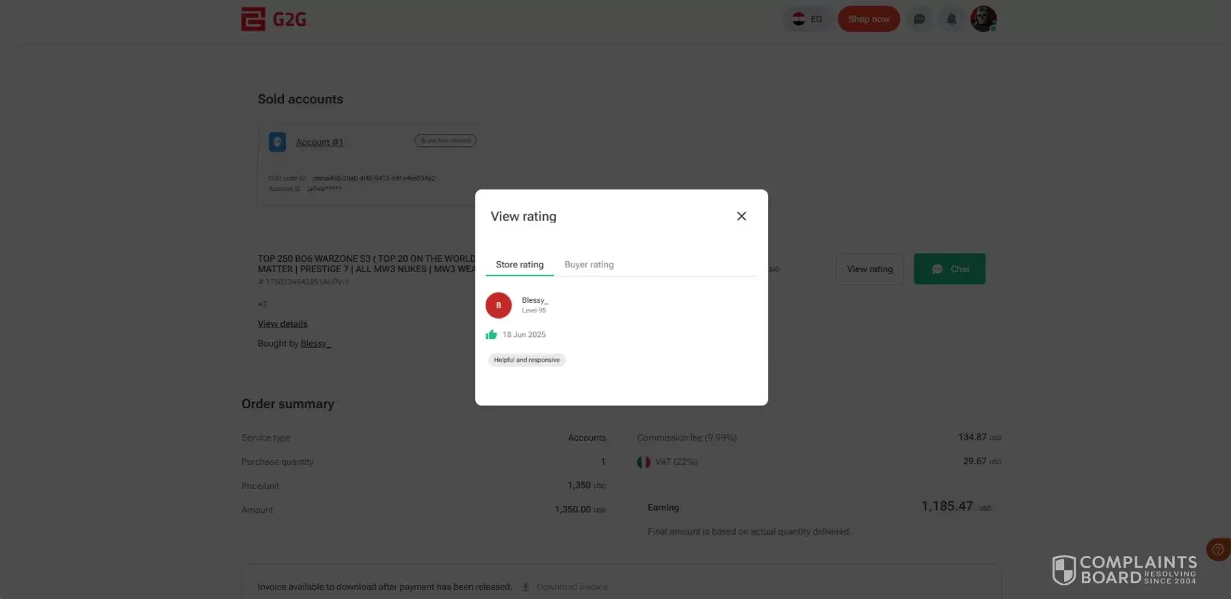Viewport: 1231px width, 599px height.
Task: Click Blessy_ red avatar in rating dialog
Action: pos(499,306)
